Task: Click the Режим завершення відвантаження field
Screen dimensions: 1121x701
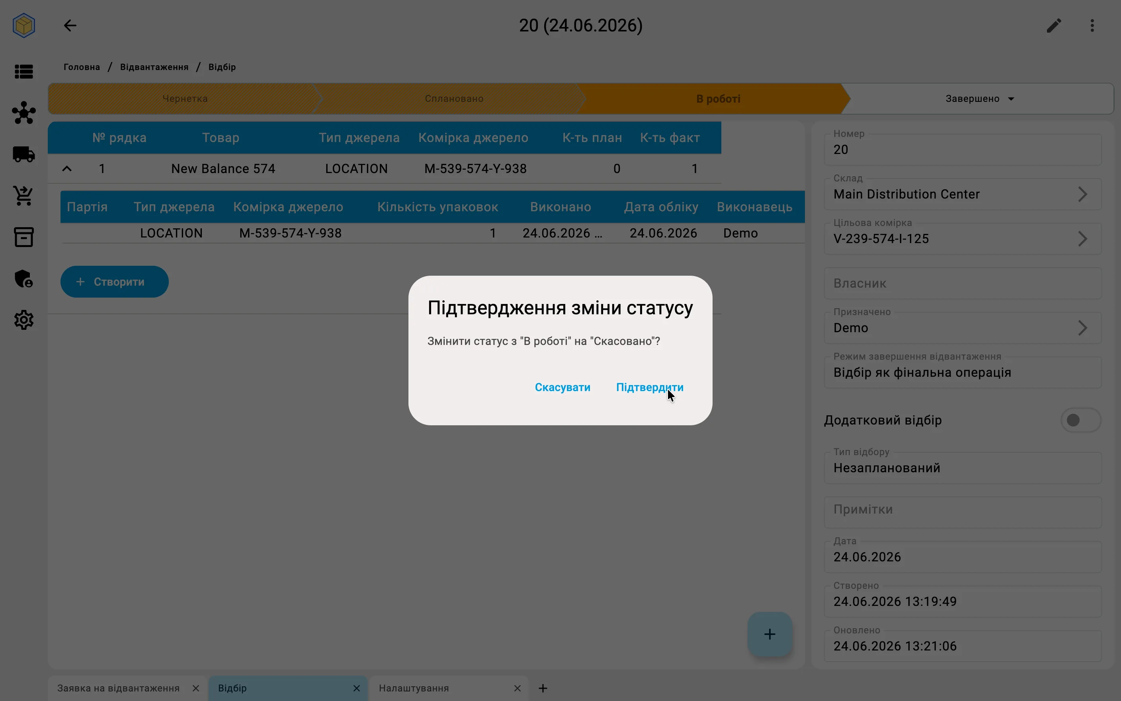Action: coord(963,372)
